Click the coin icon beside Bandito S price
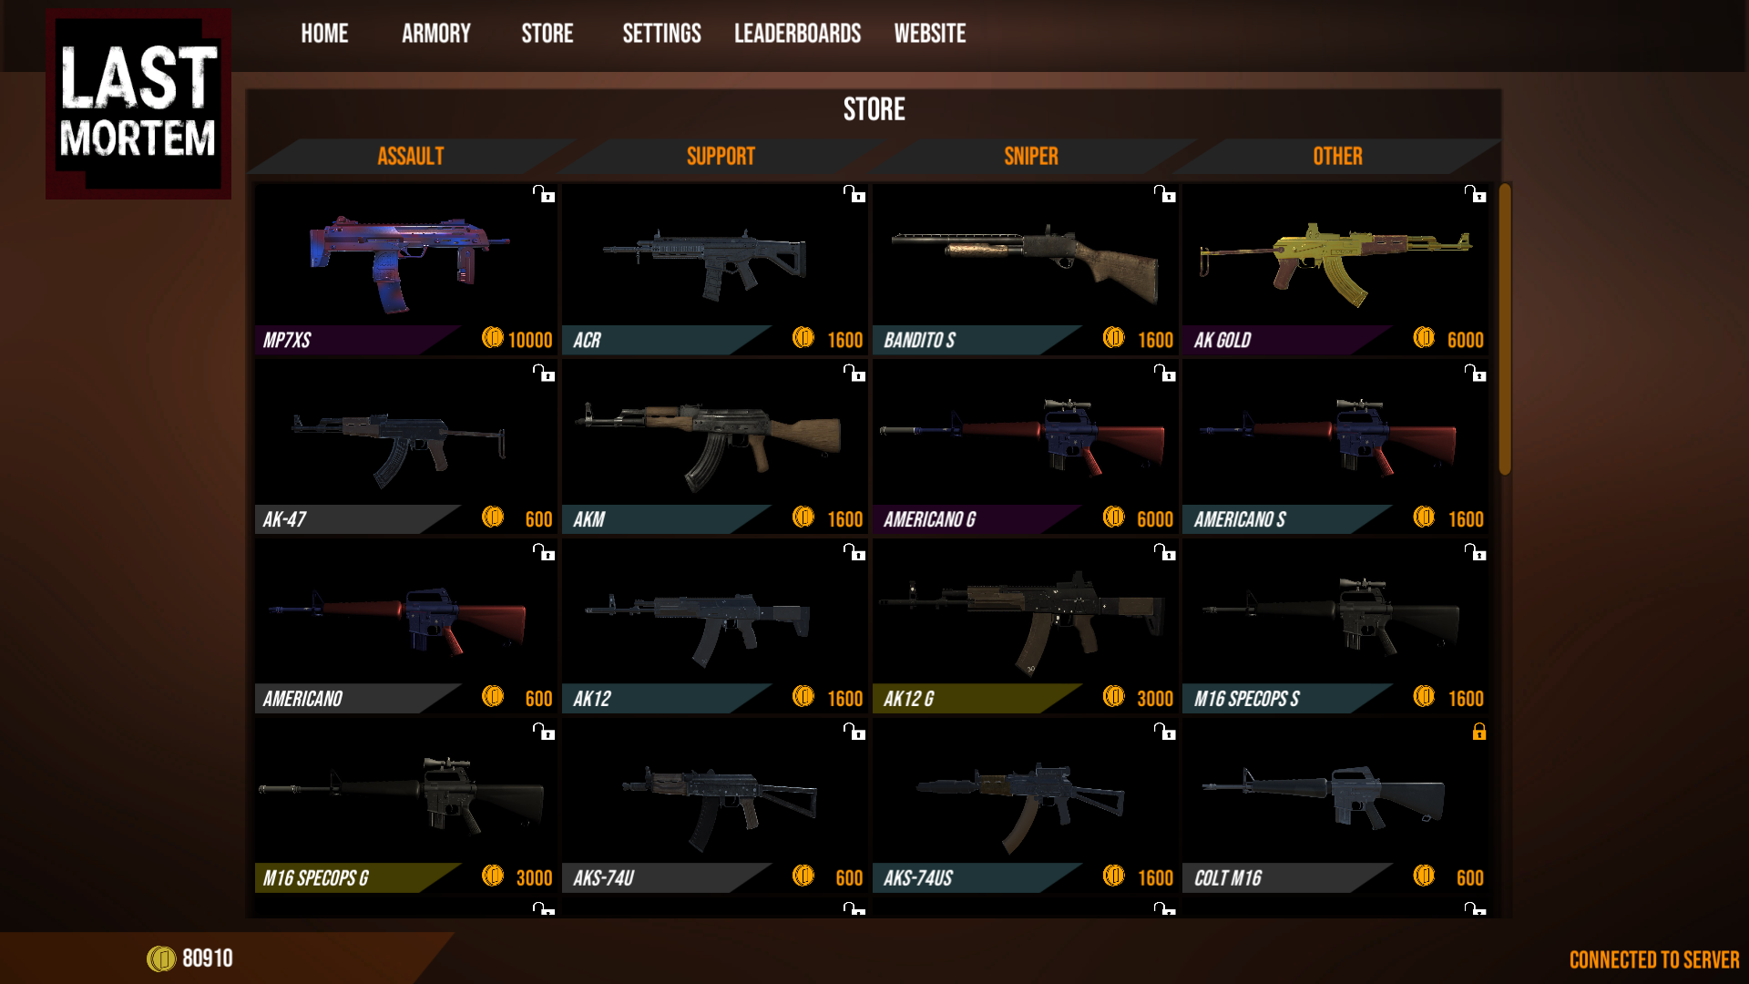Viewport: 1749px width, 984px height. tap(1113, 338)
